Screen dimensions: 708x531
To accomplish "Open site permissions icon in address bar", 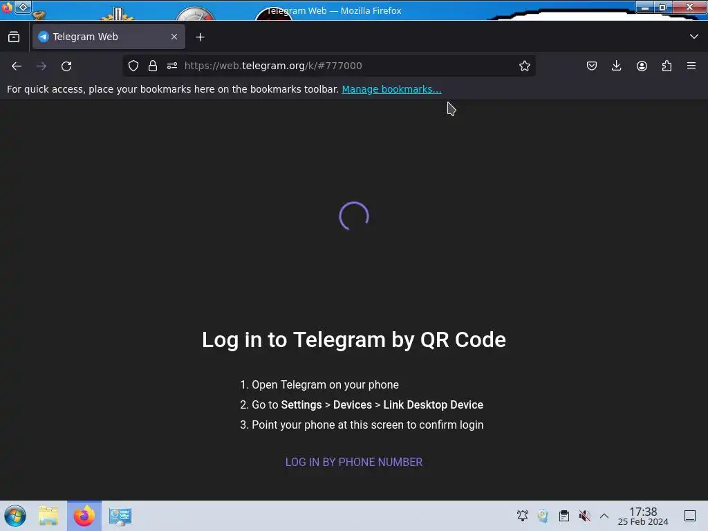I will [172, 66].
